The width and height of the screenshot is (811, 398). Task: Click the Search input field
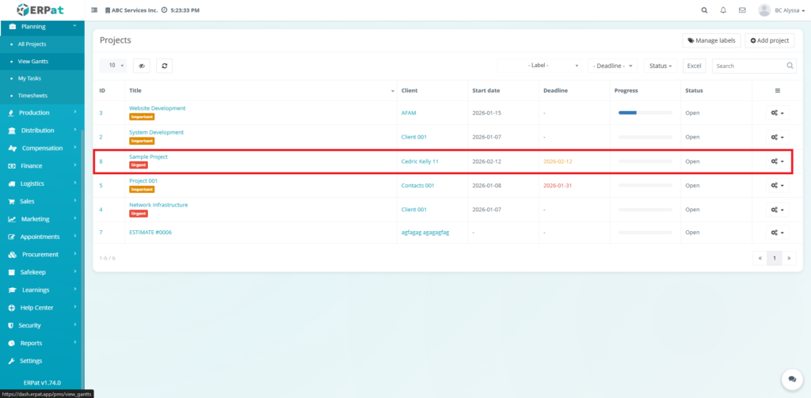click(748, 66)
